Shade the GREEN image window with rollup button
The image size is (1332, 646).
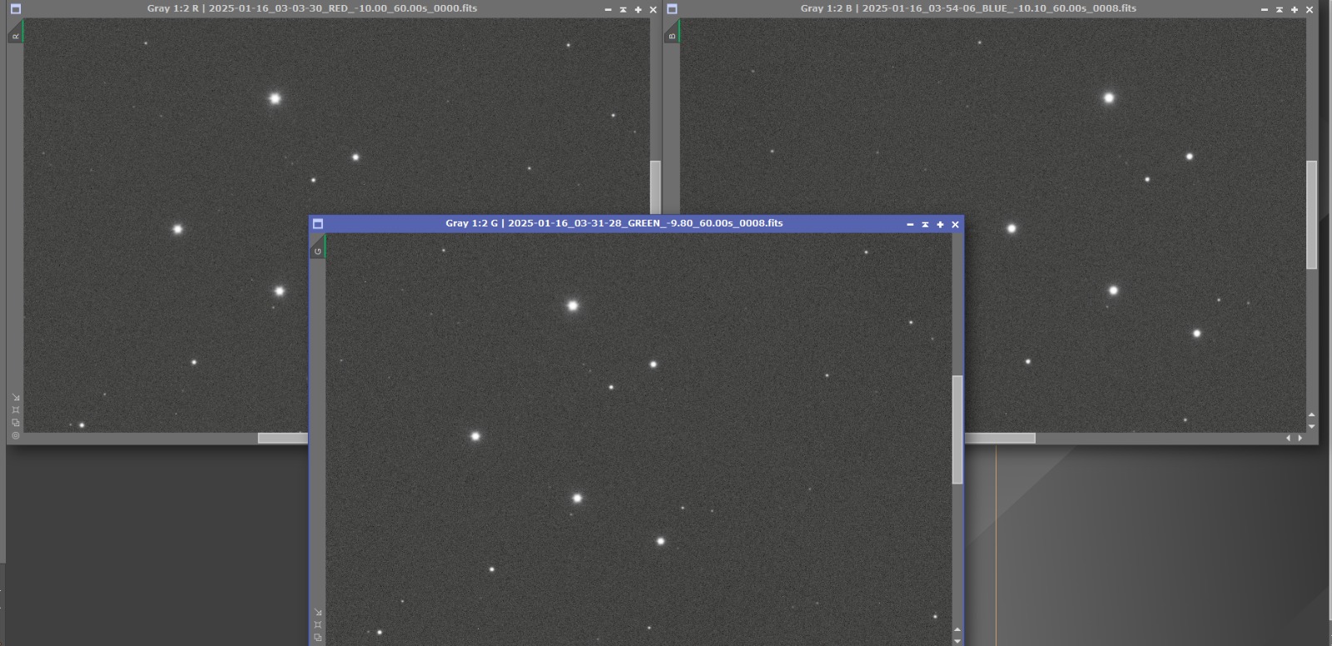(x=925, y=225)
